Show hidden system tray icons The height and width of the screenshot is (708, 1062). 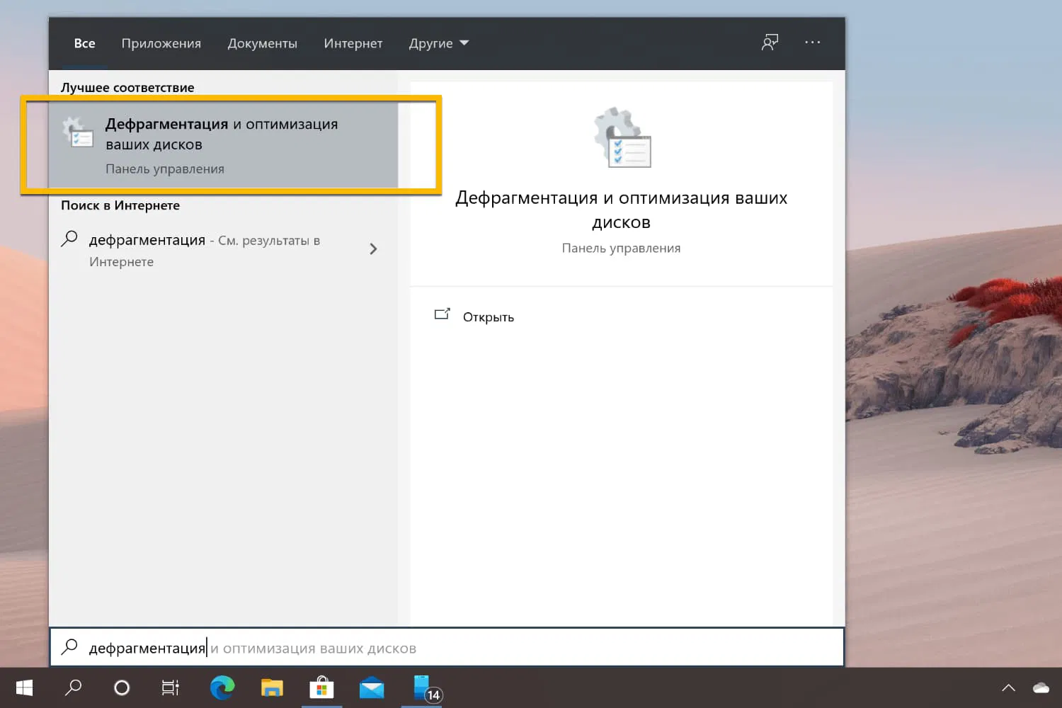pyautogui.click(x=1009, y=687)
